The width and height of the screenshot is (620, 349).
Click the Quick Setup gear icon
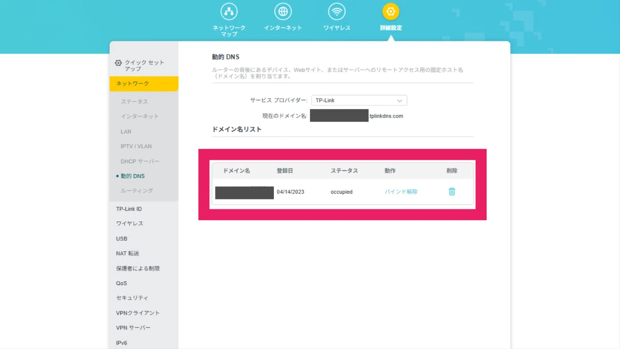118,63
